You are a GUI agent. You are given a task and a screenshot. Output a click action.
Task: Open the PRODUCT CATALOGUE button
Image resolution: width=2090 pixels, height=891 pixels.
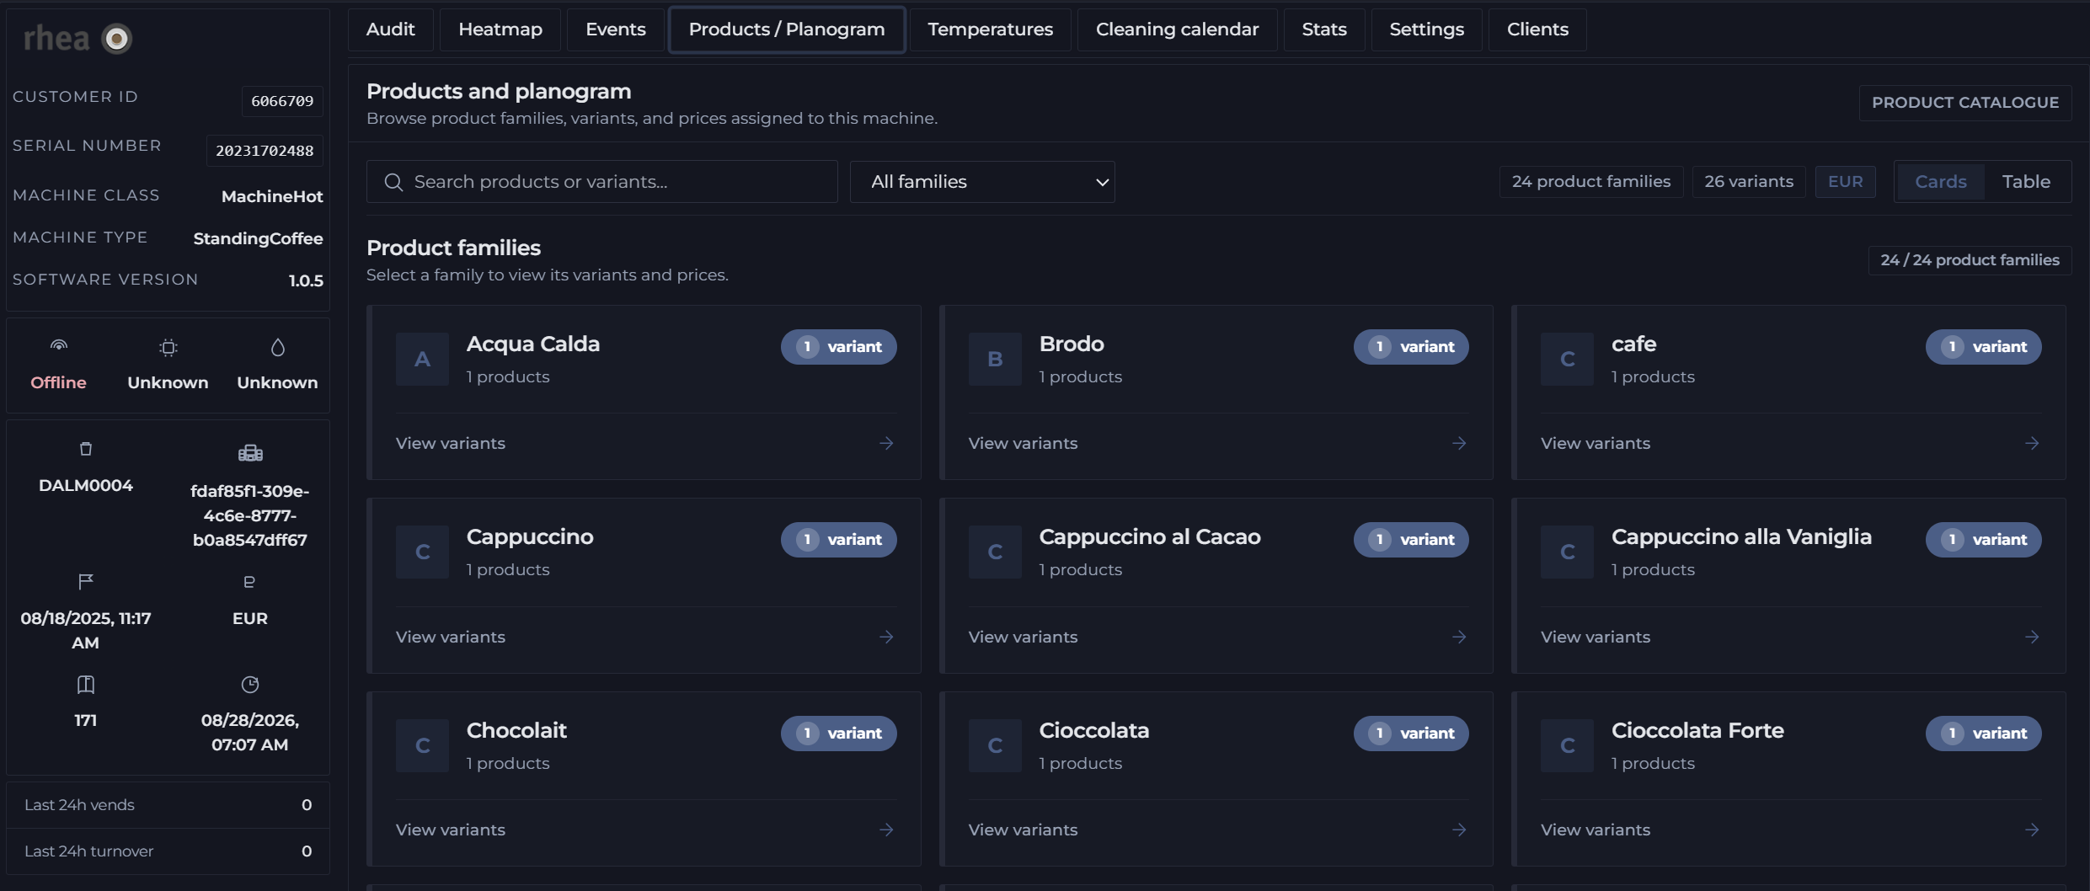pyautogui.click(x=1965, y=103)
